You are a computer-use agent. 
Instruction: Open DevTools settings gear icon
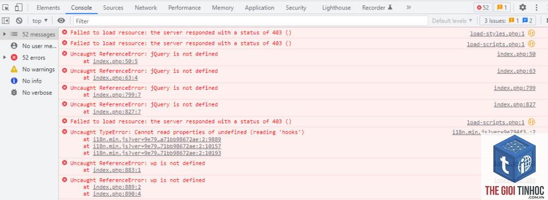pyautogui.click(x=522, y=7)
